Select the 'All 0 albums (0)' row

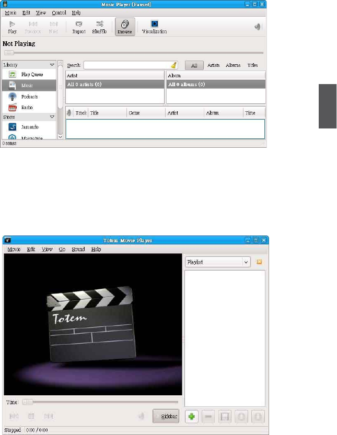(216, 85)
